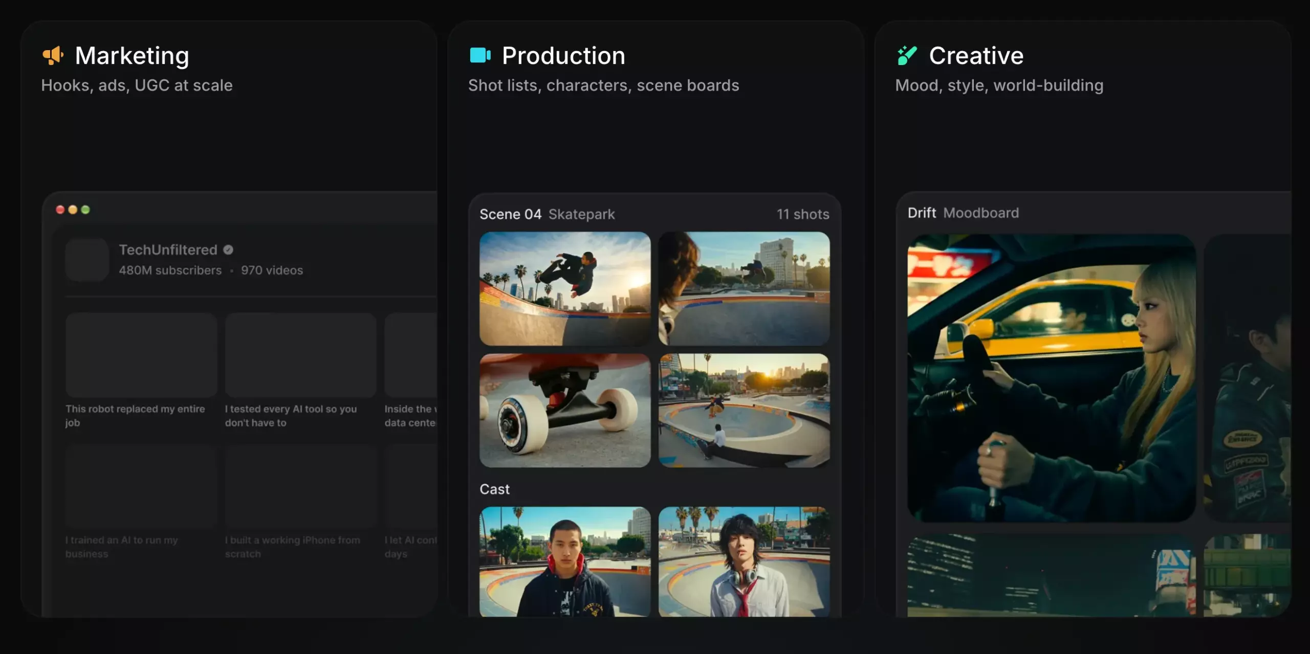
Task: Click the '970 videos' text
Action: [272, 270]
